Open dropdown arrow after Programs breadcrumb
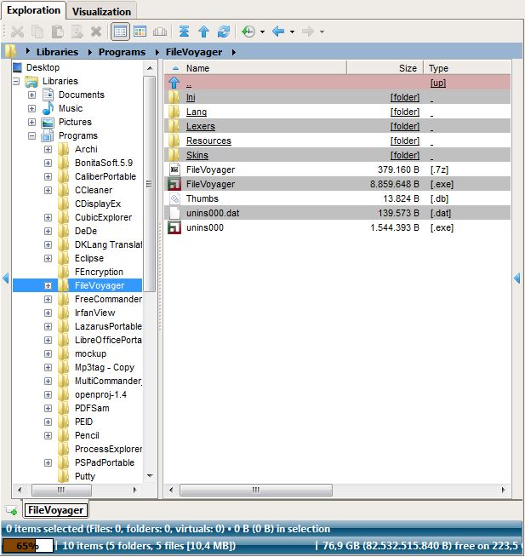This screenshot has height=557, width=525. (x=157, y=52)
